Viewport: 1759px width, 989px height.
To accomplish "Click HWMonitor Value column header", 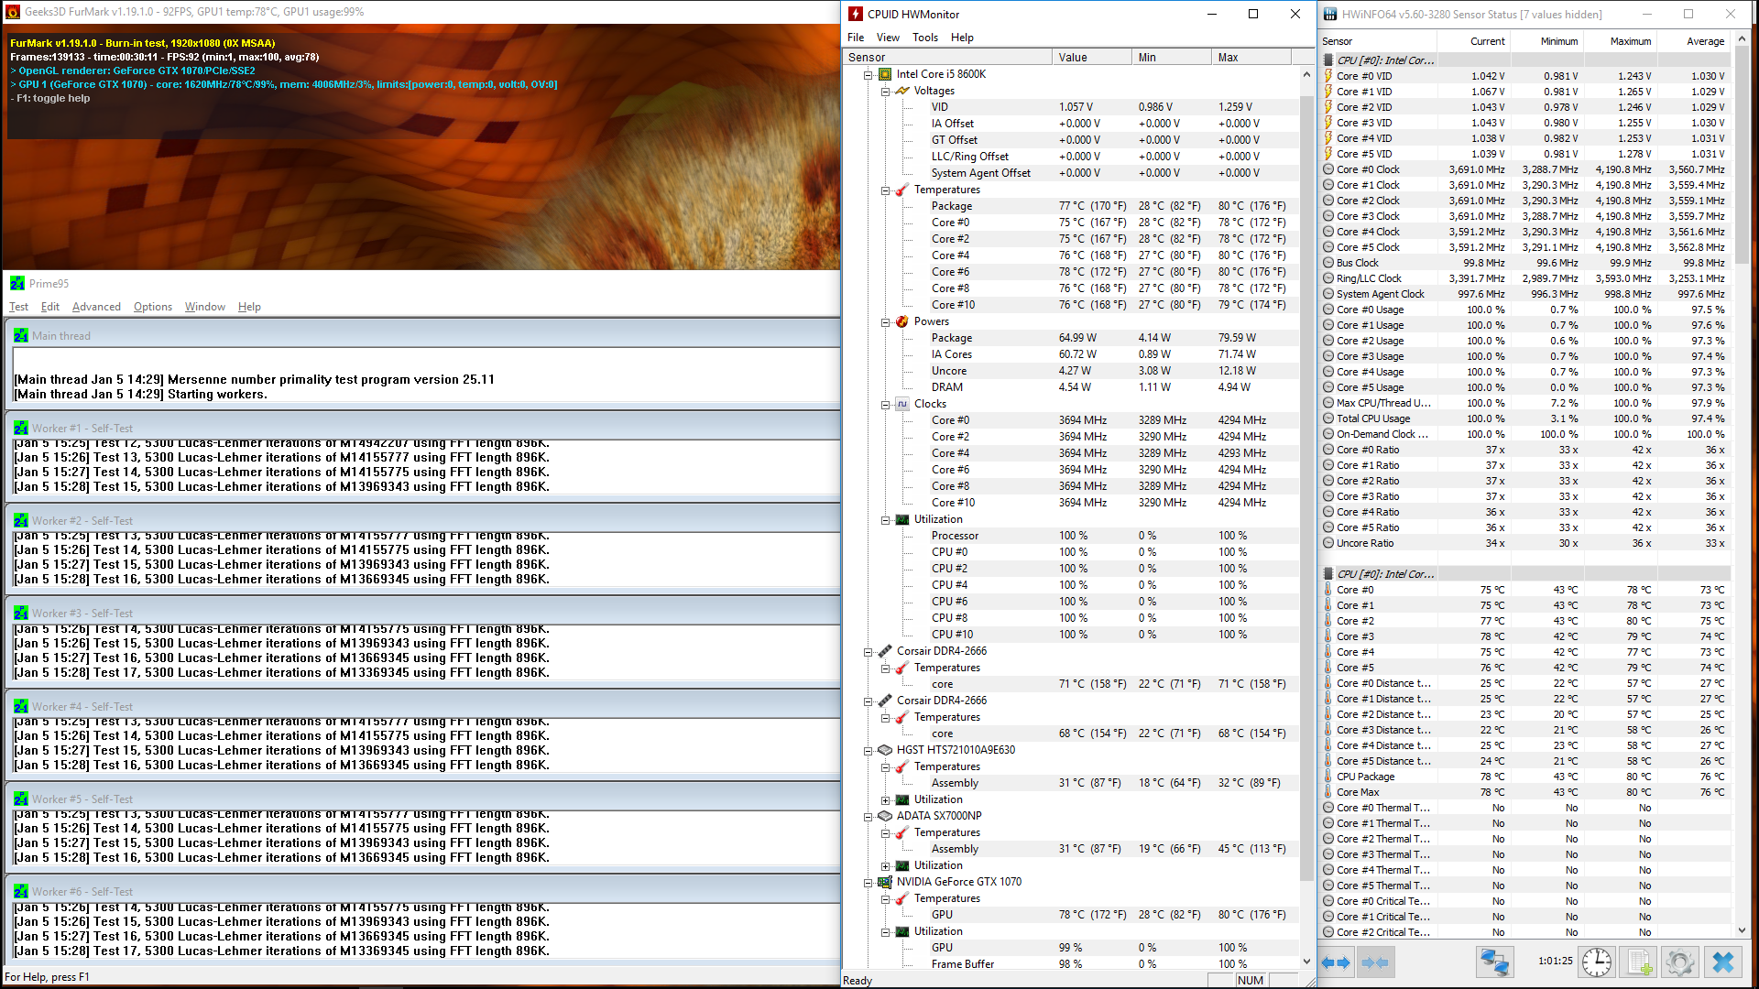I will (x=1091, y=57).
